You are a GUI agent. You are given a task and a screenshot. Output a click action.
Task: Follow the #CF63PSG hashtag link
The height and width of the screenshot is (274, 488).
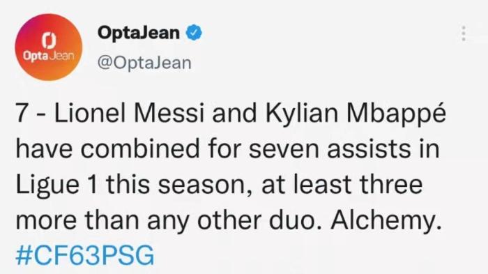point(85,255)
